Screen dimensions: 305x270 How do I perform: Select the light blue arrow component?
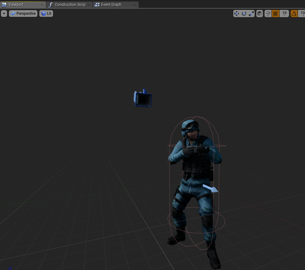click(x=210, y=188)
